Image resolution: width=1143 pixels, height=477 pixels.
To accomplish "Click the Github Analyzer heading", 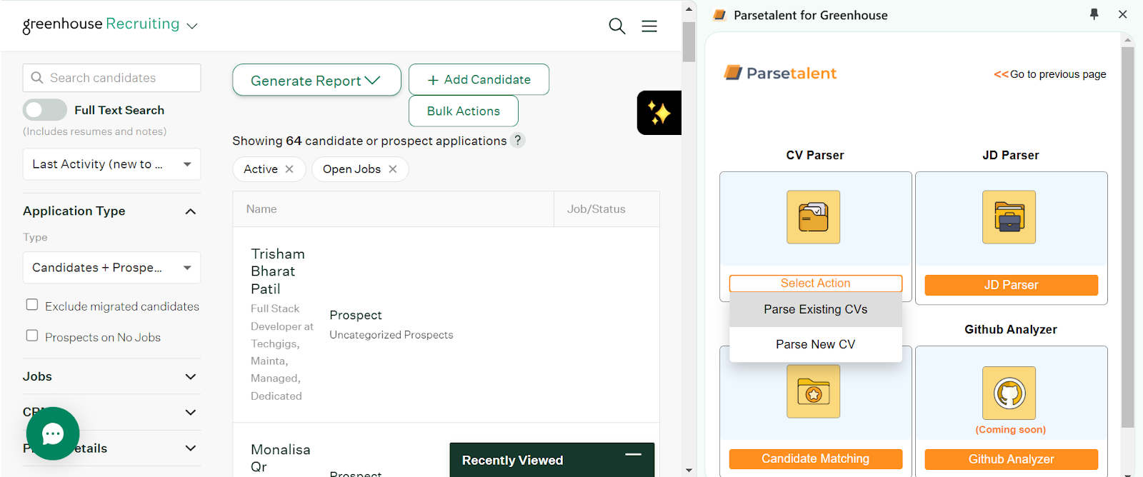I will [1011, 329].
